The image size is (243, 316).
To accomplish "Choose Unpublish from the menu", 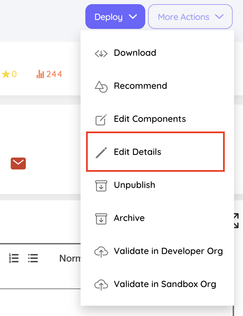I will click(x=157, y=185).
